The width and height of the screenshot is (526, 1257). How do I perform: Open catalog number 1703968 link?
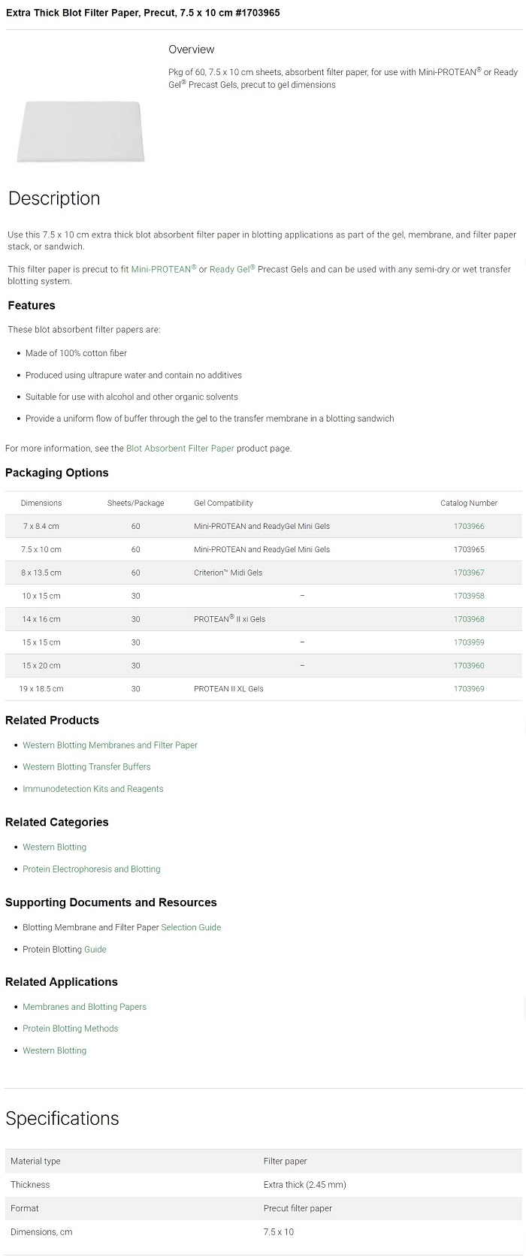pos(469,619)
